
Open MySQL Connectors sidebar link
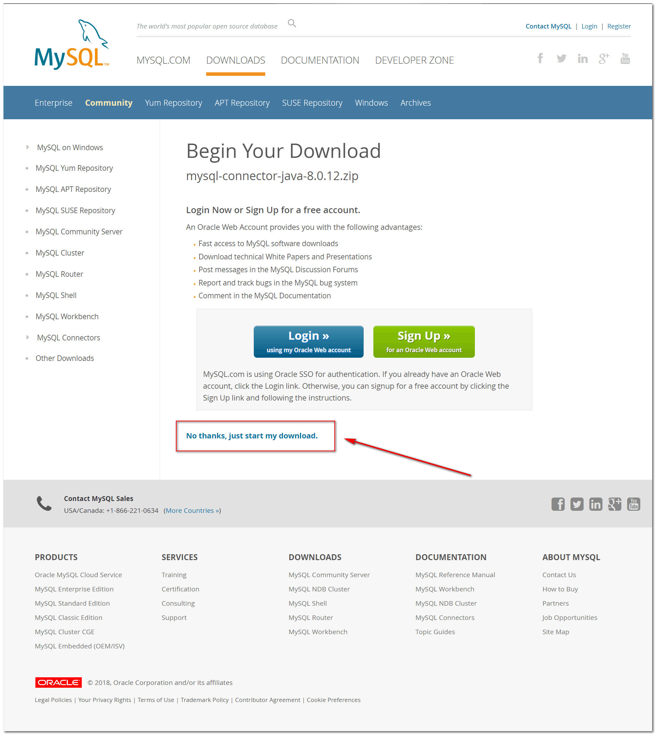click(68, 338)
